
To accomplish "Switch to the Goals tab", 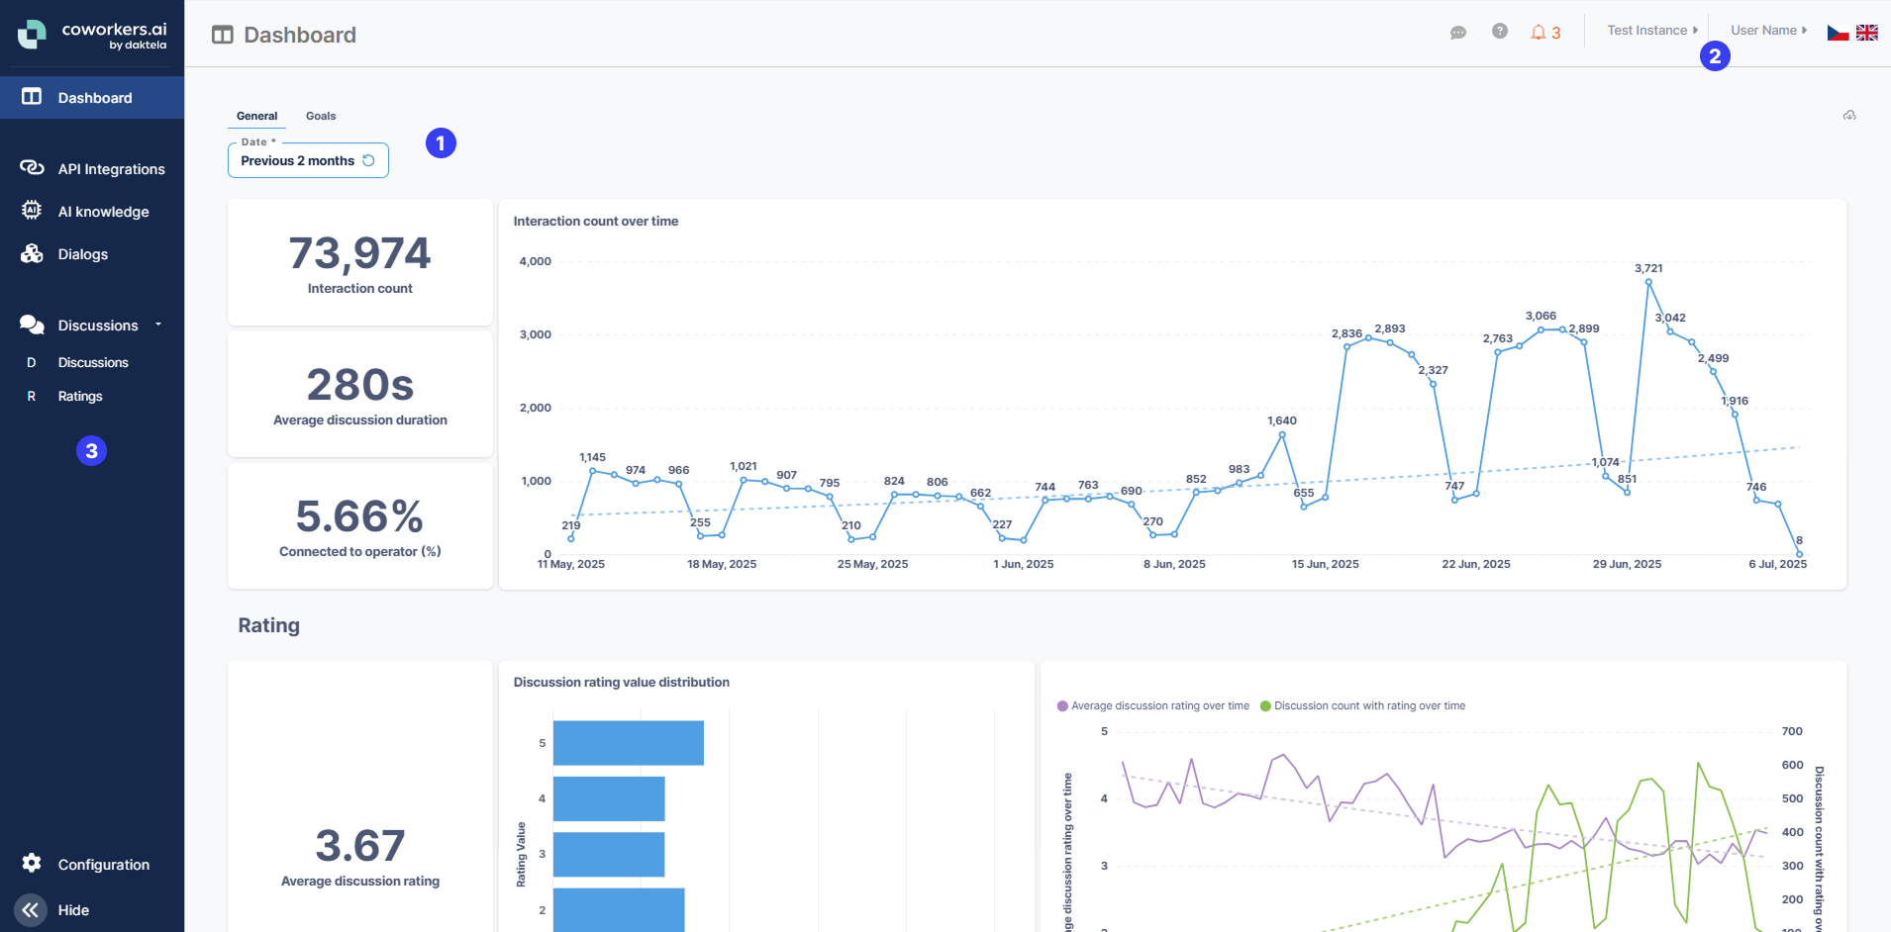I will click(x=320, y=115).
